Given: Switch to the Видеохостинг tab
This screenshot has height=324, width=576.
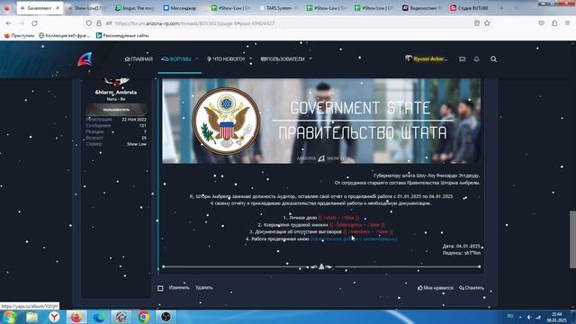Looking at the screenshot, I should [422, 8].
